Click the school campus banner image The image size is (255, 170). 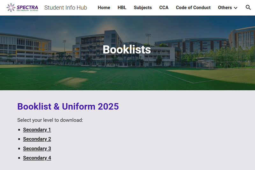pos(127,53)
